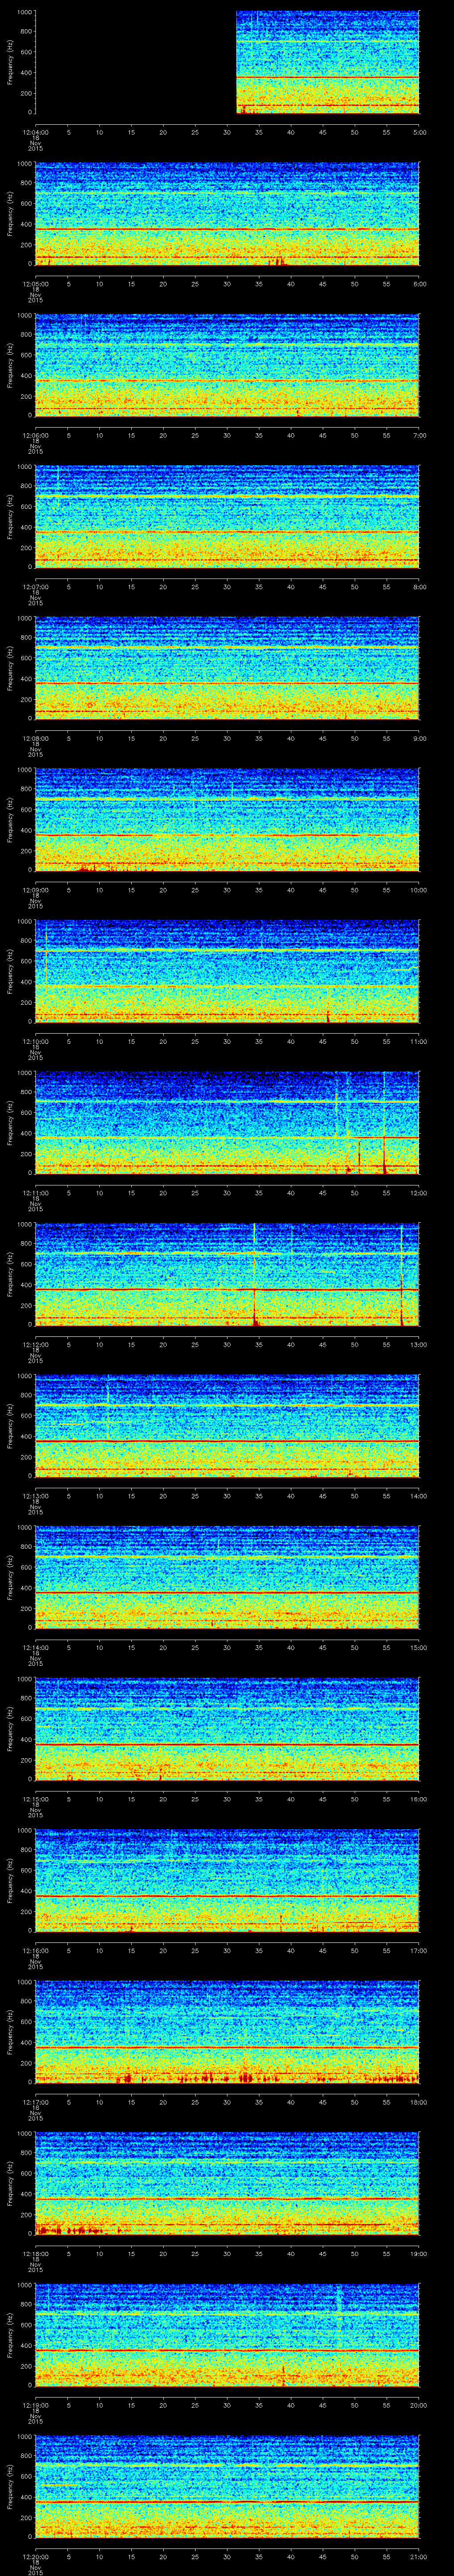
Task: Click the spectrogram panel starting at 12:07:00
Action: point(227,517)
